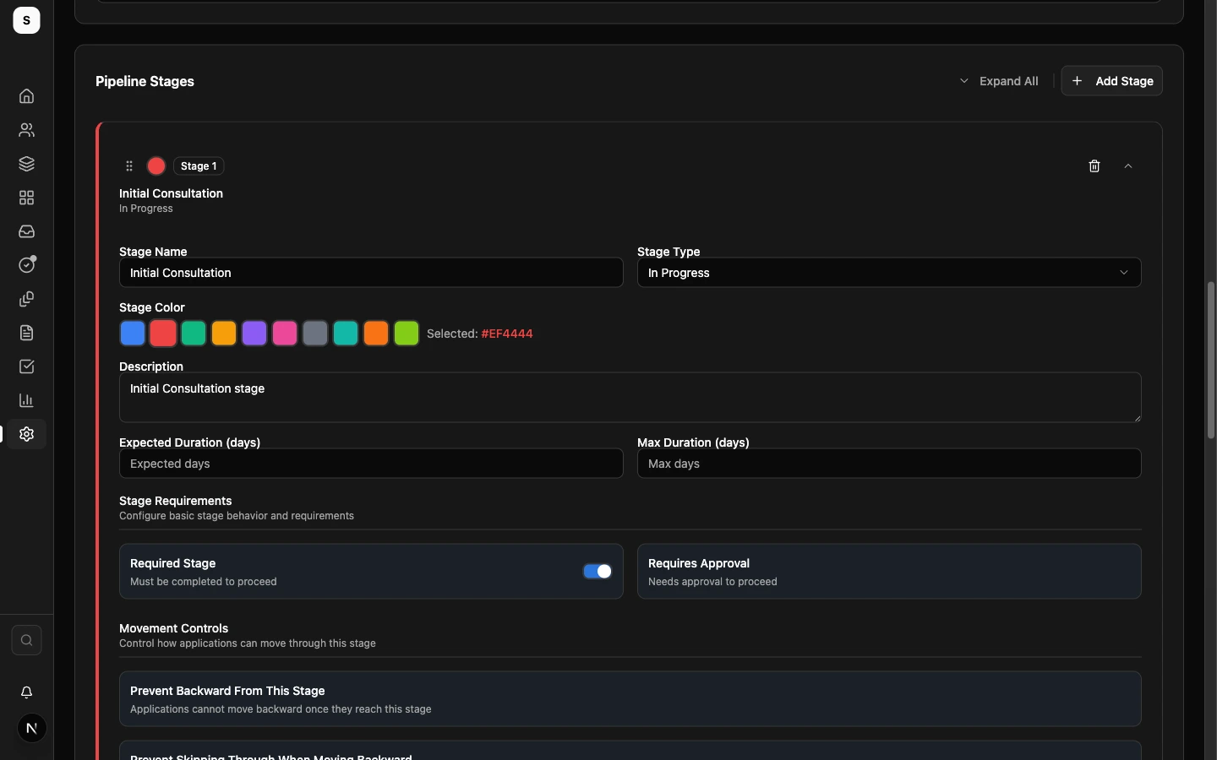Select the pink stage color swatch
1217x760 pixels.
(x=285, y=334)
